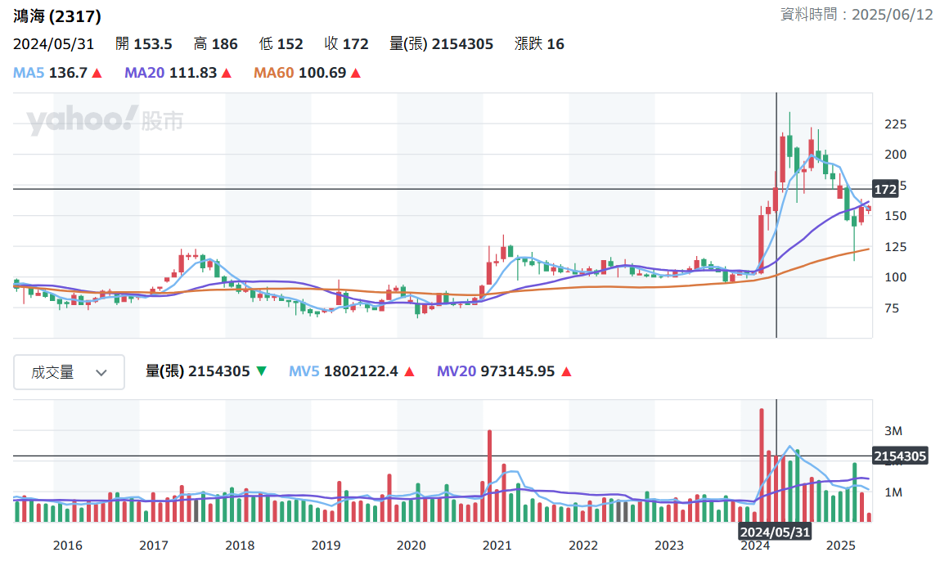The image size is (940, 566).
Task: Click the 172 crosshair price tag on the price axis
Action: pos(884,189)
